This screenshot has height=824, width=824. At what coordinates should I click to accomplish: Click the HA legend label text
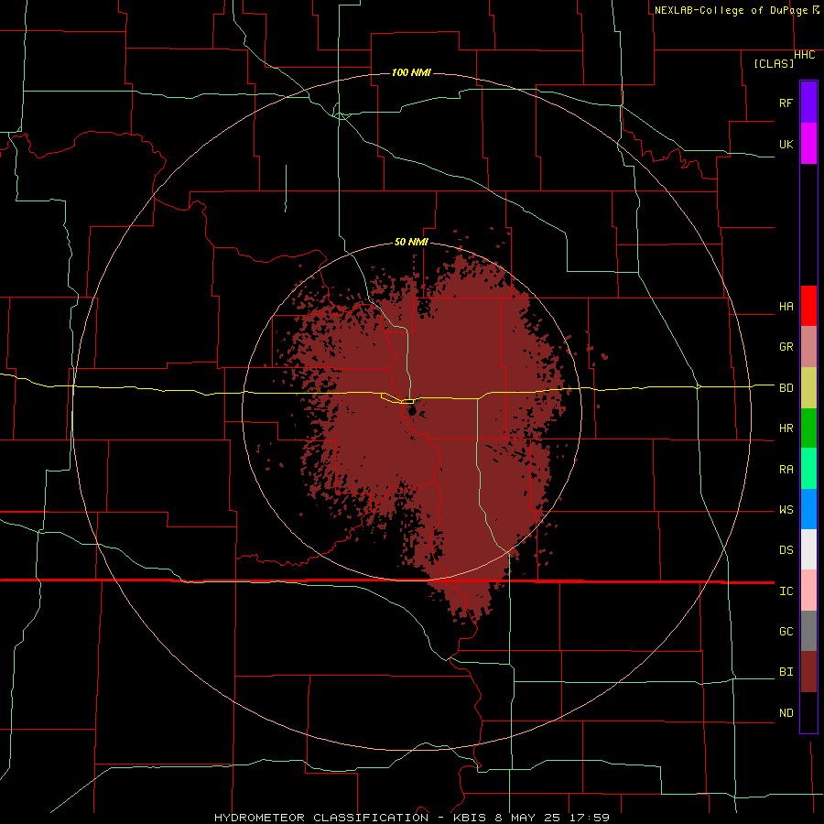(x=786, y=307)
